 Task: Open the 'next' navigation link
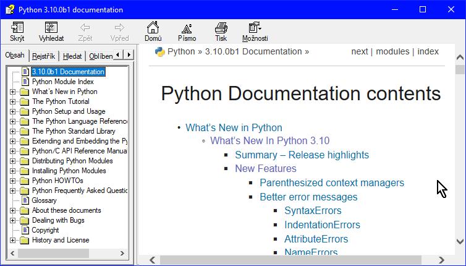click(x=360, y=51)
